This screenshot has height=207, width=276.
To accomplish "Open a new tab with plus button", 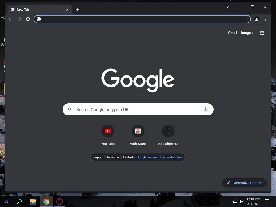I will click(x=78, y=10).
